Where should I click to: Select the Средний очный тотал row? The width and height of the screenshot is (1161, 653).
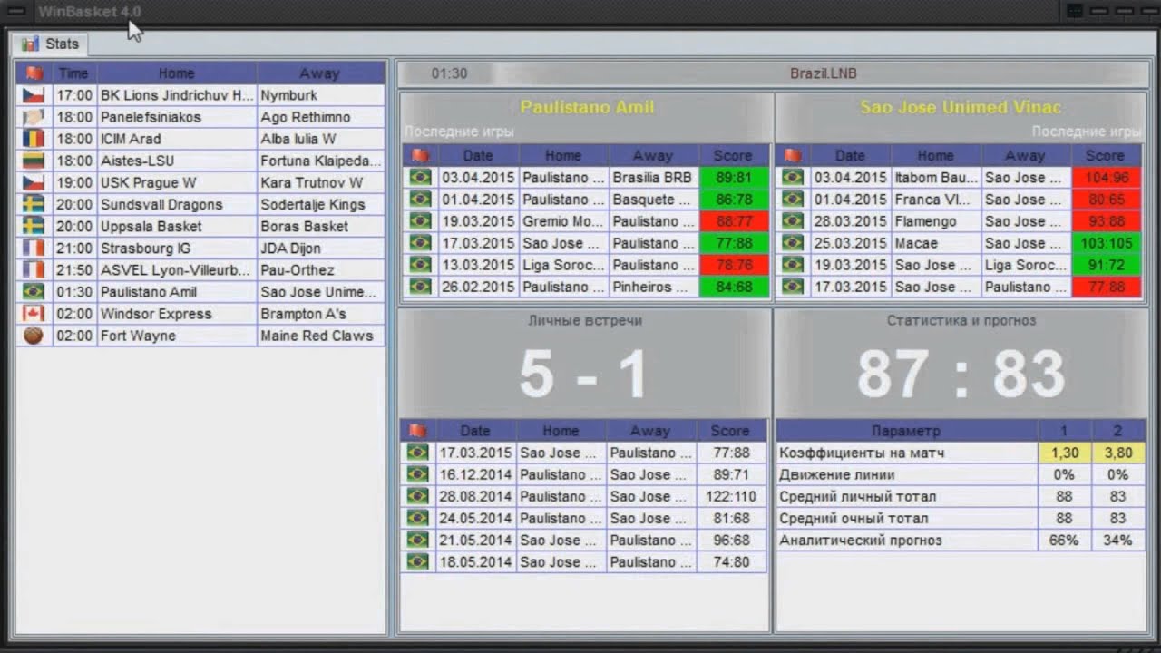(x=961, y=518)
